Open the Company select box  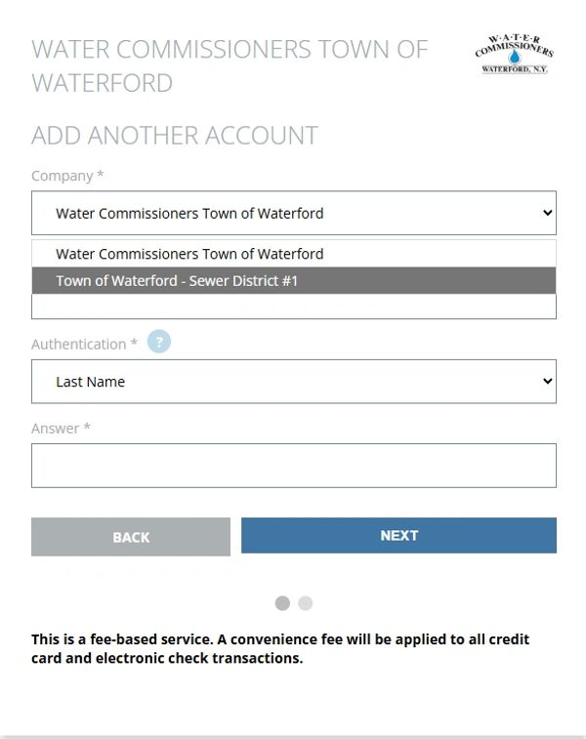294,213
